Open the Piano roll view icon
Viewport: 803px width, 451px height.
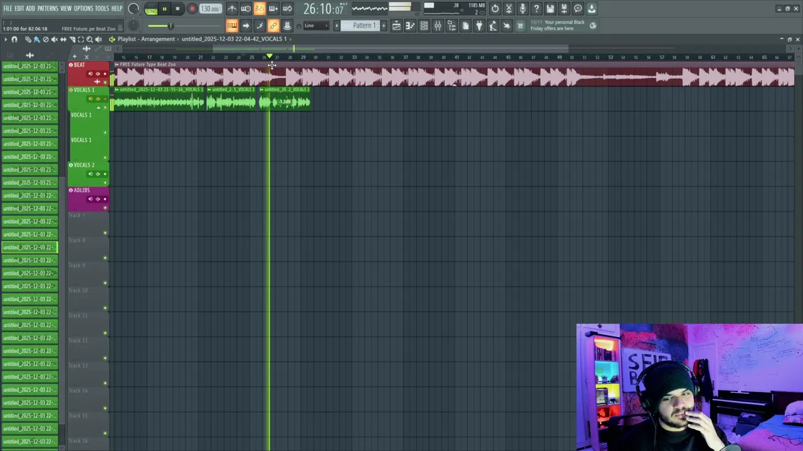coord(410,26)
